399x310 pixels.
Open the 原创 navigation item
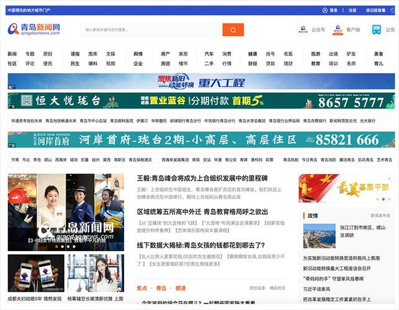pyautogui.click(x=48, y=54)
